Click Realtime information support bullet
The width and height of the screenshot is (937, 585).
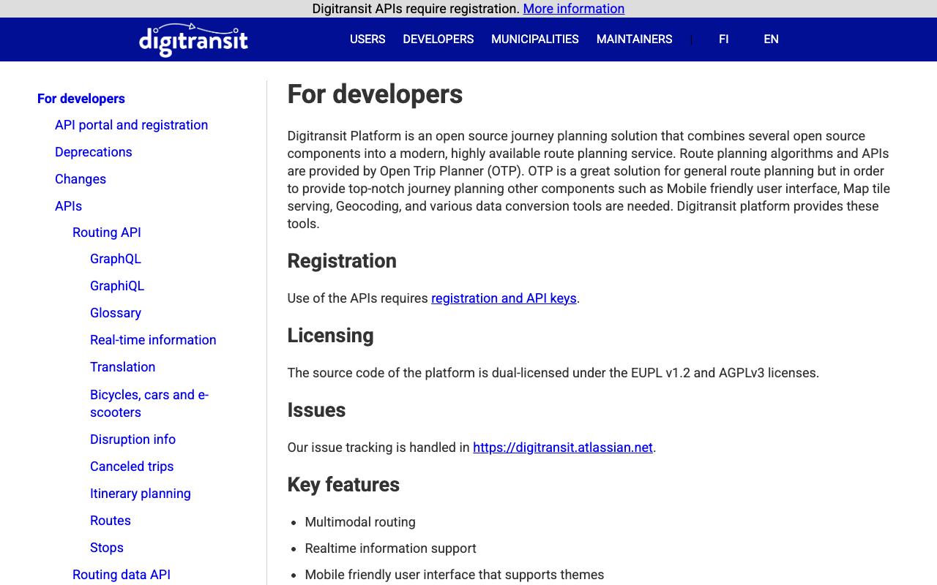tap(391, 548)
